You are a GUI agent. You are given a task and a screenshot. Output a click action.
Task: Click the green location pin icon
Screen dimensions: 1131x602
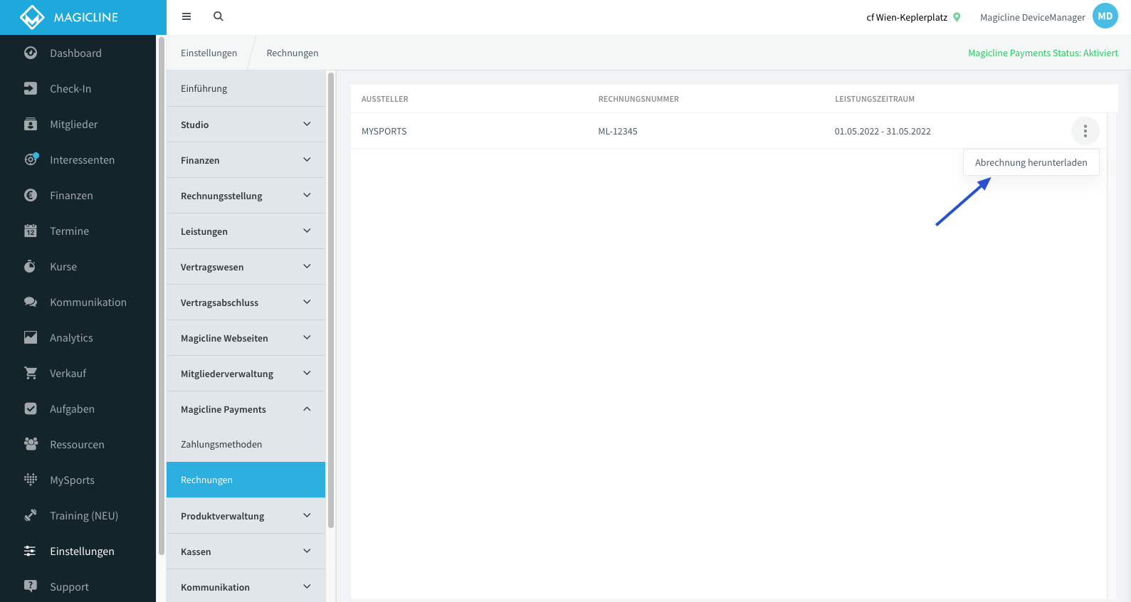tap(957, 17)
